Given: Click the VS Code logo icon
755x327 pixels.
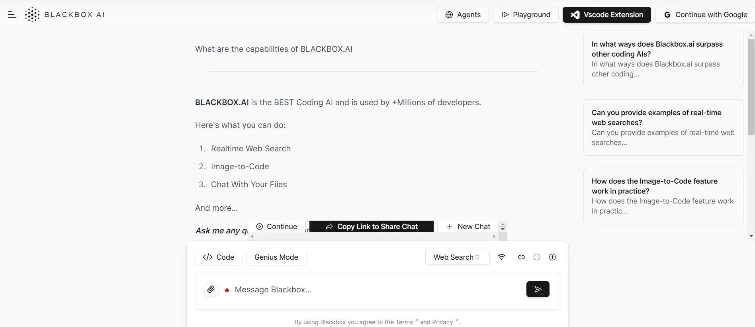Looking at the screenshot, I should (575, 15).
